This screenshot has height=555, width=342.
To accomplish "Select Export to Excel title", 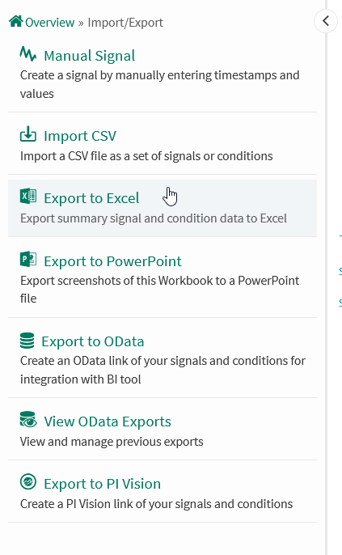I will pos(91,198).
